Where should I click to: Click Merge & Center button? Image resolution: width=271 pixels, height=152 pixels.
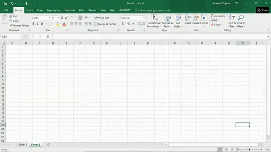(x=105, y=24)
